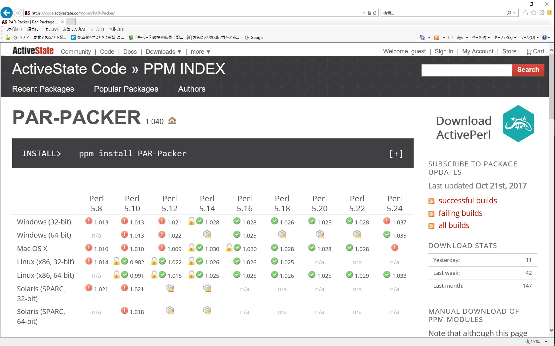555x346 pixels.
Task: Open the Recent Packages link
Action: click(x=43, y=89)
